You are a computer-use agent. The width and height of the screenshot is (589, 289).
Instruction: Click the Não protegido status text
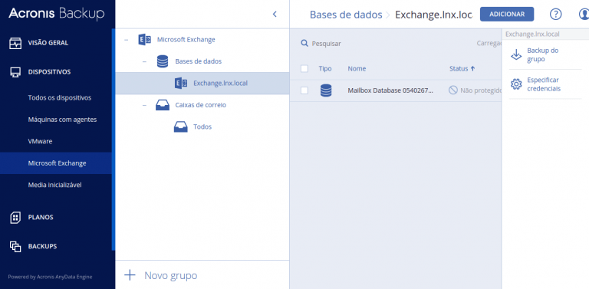[481, 90]
